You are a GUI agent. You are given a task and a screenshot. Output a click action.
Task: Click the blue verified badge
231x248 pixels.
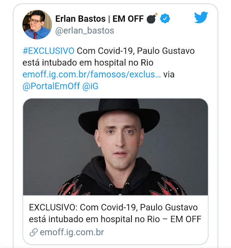coord(165,19)
